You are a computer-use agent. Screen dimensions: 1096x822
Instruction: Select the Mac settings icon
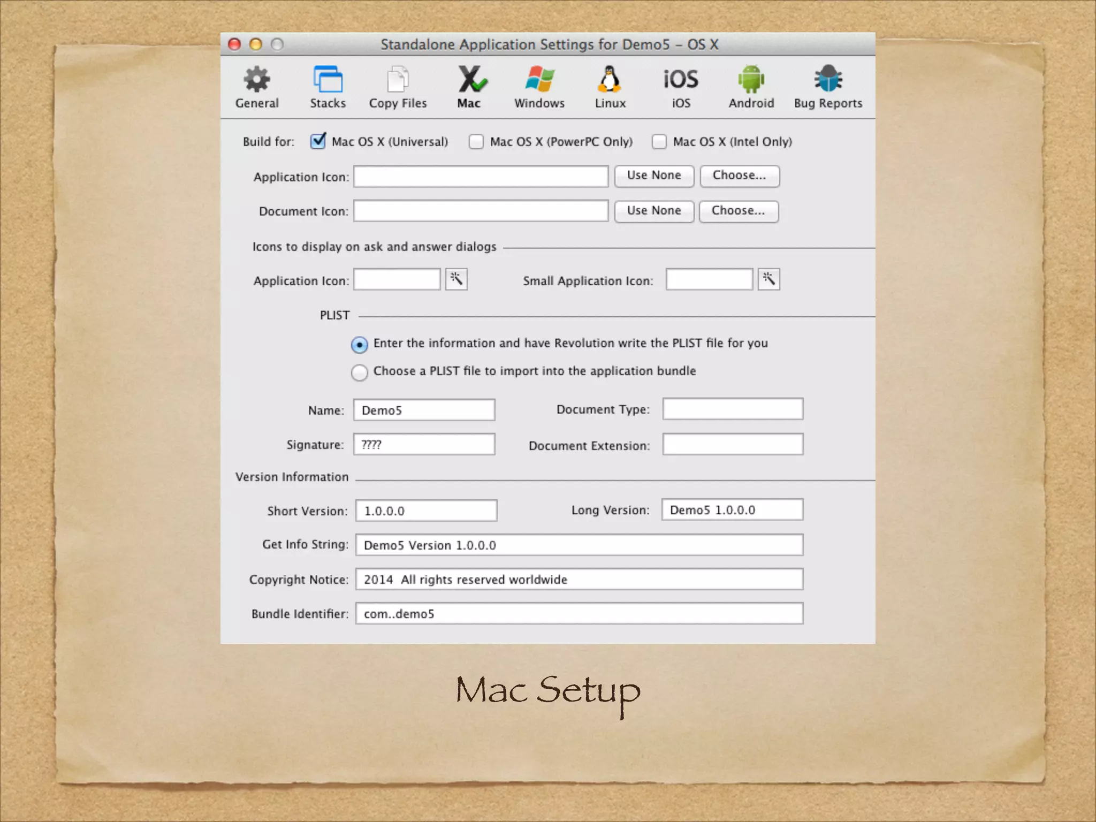tap(470, 87)
